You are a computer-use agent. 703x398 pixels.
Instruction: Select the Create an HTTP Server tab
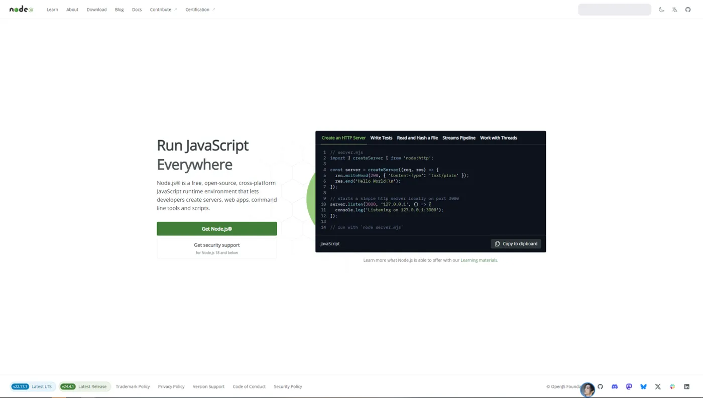point(343,138)
